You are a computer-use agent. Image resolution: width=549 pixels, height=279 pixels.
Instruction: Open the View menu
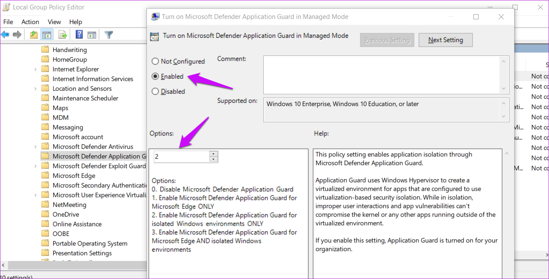point(54,21)
